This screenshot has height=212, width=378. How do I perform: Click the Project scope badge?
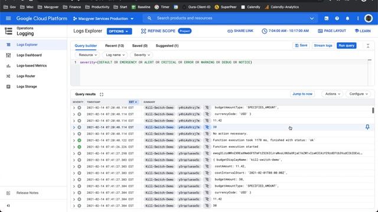click(x=185, y=31)
